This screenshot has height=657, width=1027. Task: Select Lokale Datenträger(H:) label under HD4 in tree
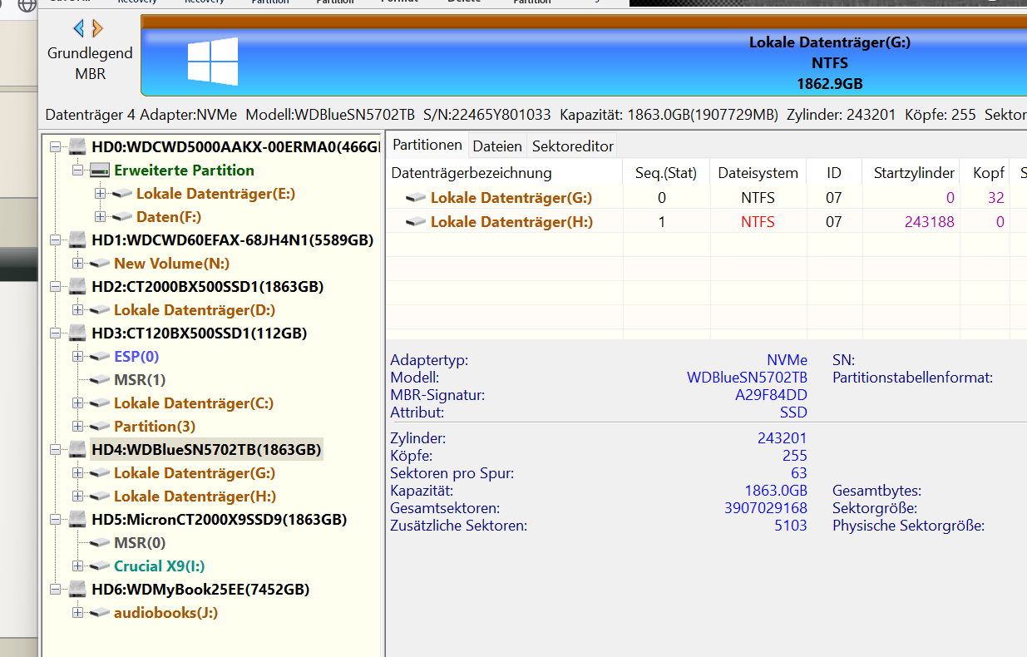195,496
